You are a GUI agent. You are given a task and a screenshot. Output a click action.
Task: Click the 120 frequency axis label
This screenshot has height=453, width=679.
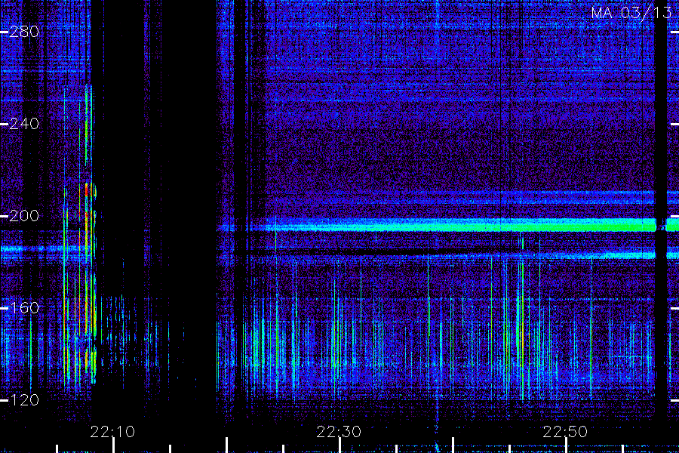coord(24,400)
